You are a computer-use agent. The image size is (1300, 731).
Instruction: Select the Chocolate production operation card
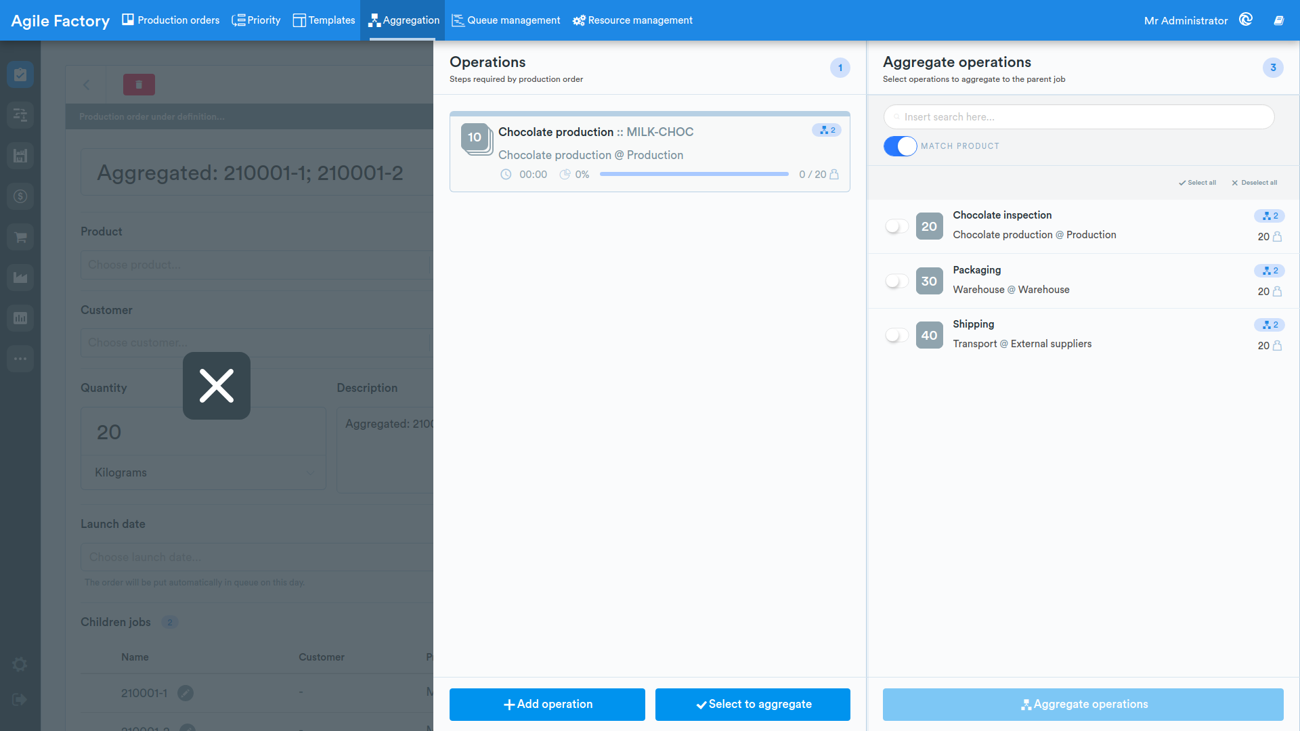(x=650, y=152)
